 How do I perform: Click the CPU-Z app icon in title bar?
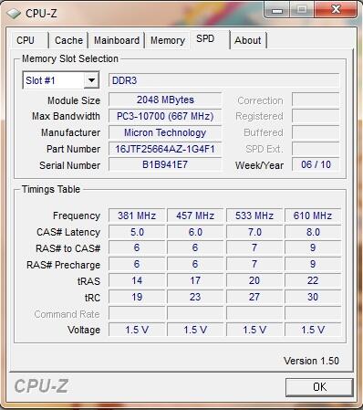(13, 14)
